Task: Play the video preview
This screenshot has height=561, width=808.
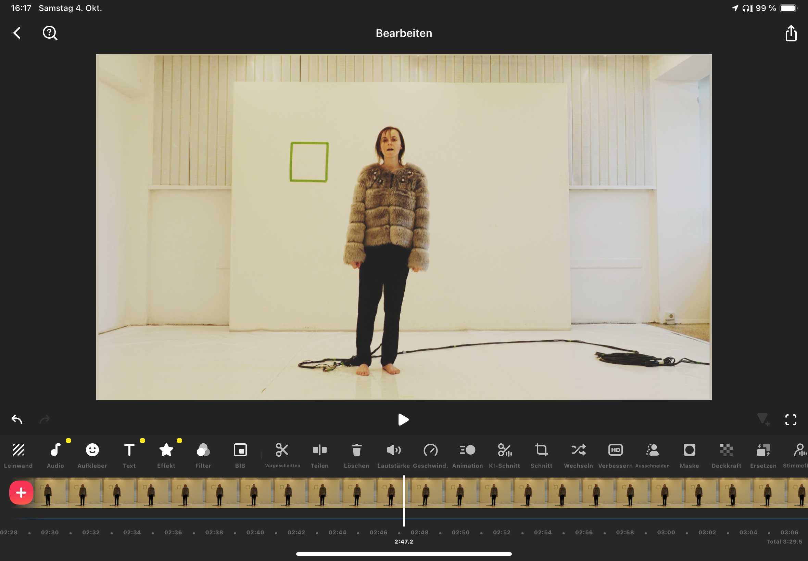Action: click(x=403, y=419)
